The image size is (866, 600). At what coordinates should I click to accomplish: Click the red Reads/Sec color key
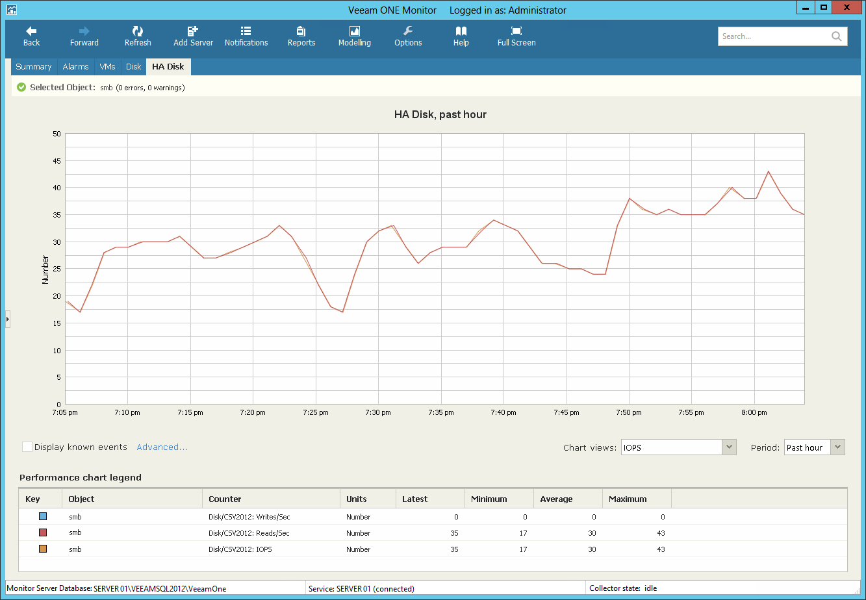pyautogui.click(x=43, y=533)
